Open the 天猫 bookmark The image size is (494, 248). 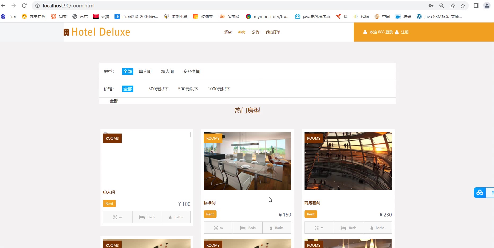pos(101,16)
